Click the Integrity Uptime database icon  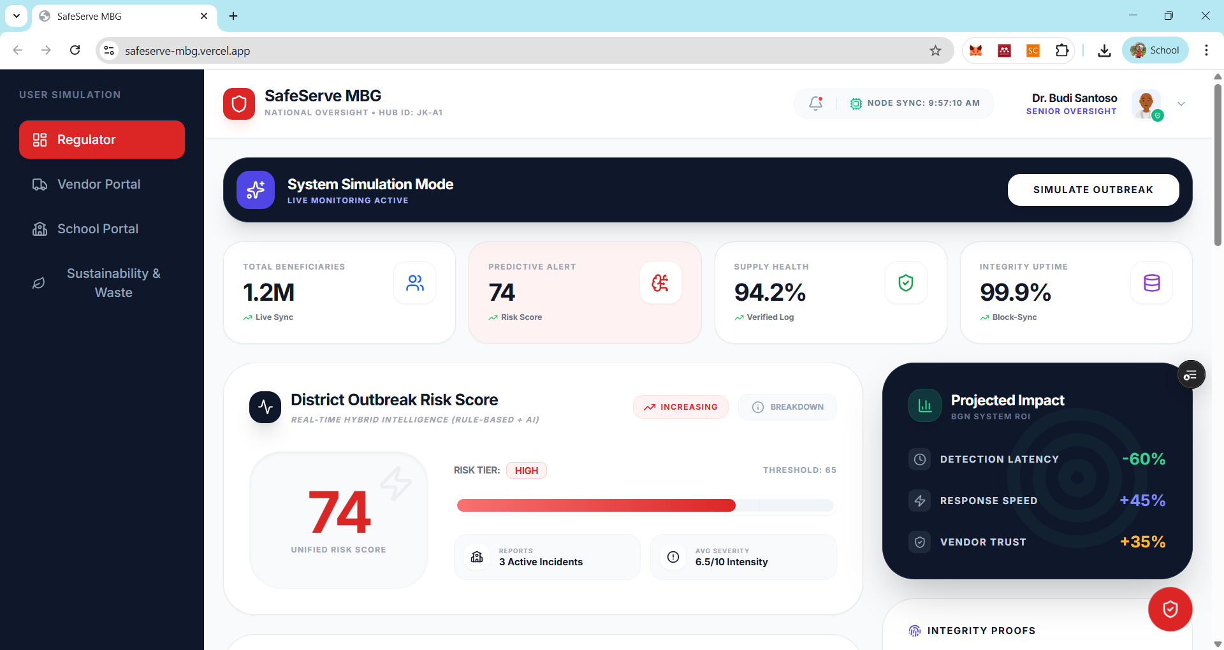1151,283
